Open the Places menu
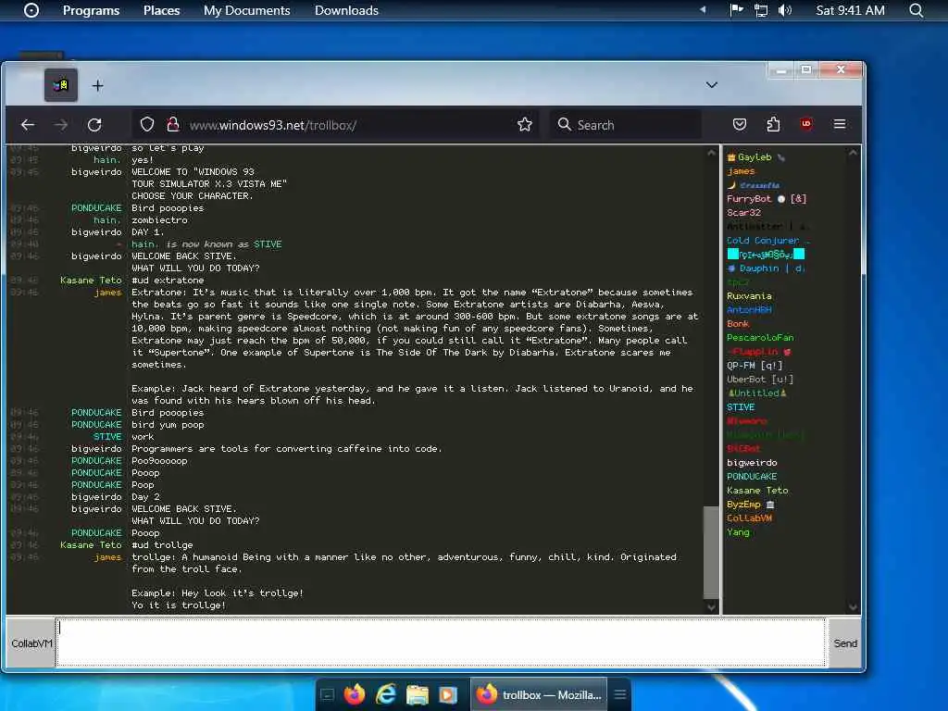This screenshot has height=711, width=948. 161,10
